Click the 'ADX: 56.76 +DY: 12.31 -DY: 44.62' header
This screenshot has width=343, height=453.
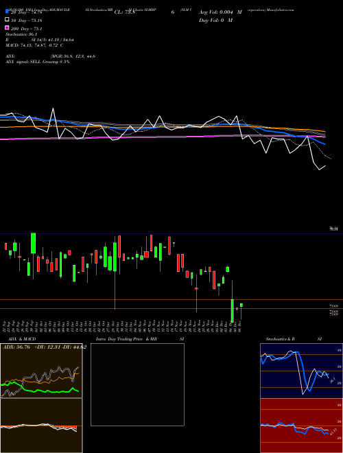(x=45, y=347)
